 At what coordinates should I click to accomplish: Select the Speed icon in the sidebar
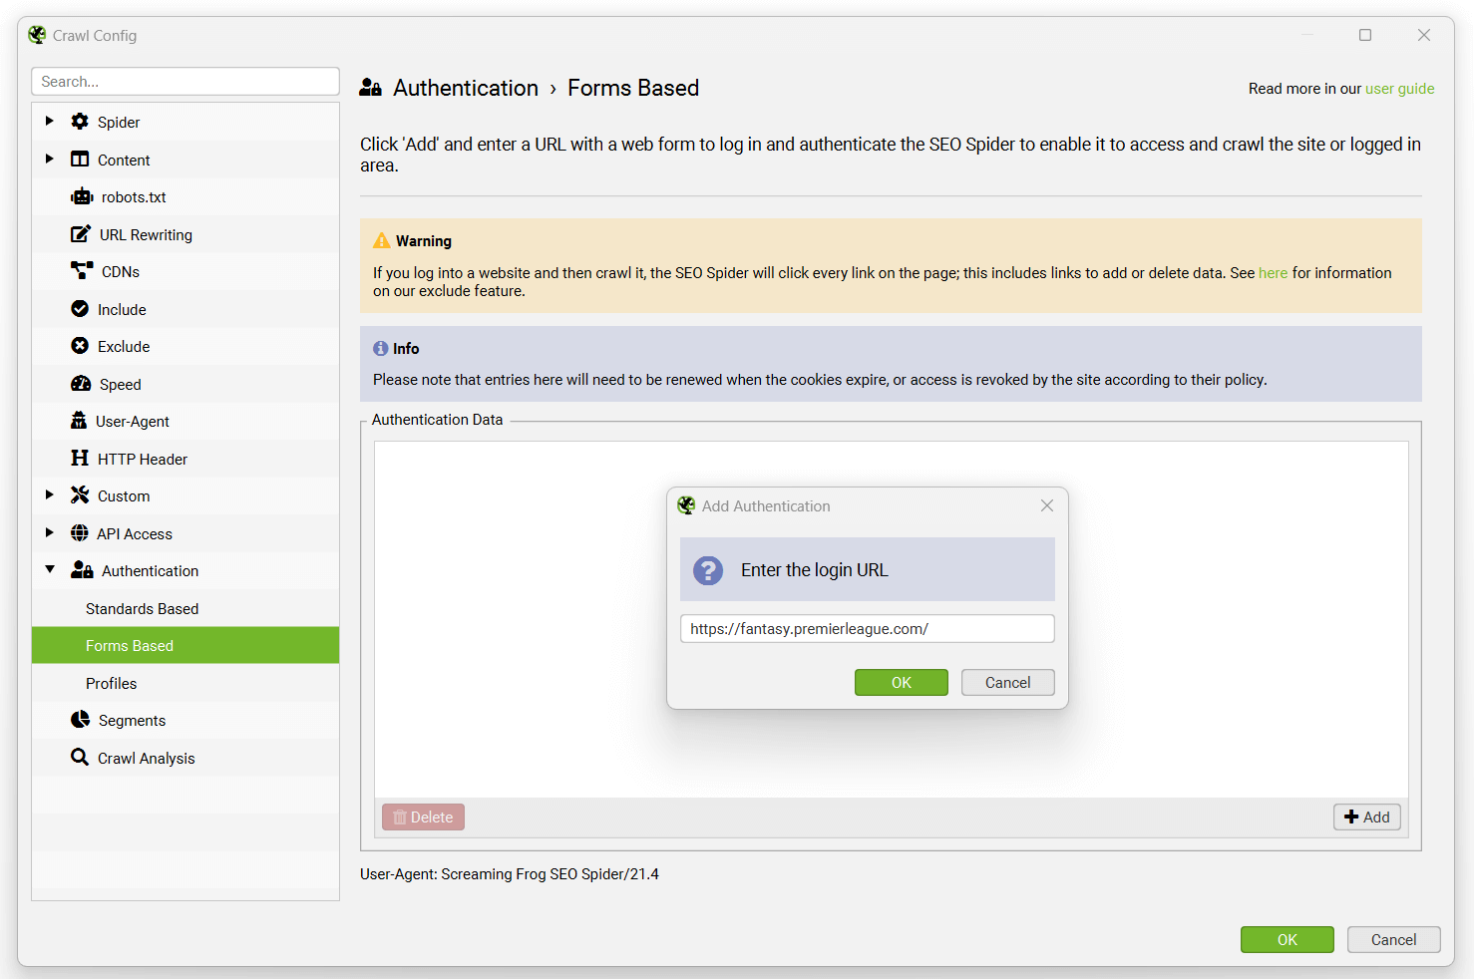pos(80,383)
